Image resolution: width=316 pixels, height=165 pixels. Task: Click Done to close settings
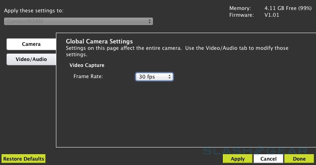pos(299,159)
